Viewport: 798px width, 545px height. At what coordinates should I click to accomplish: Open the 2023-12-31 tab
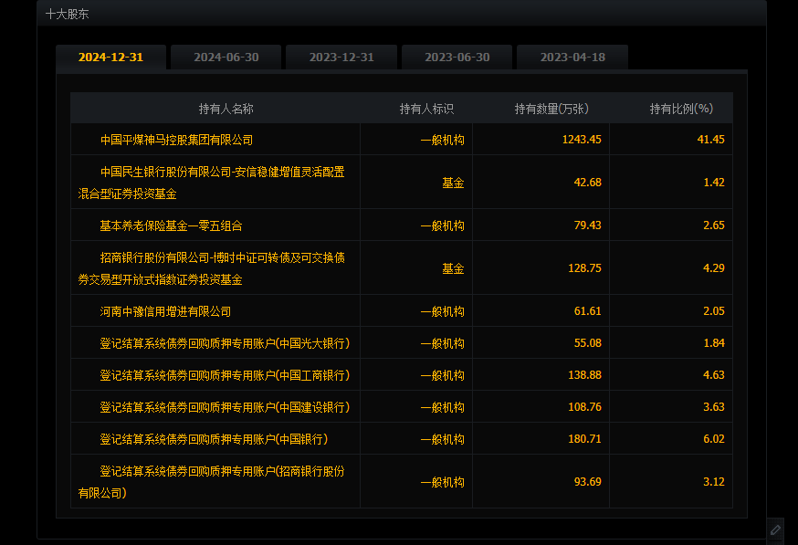(x=341, y=57)
